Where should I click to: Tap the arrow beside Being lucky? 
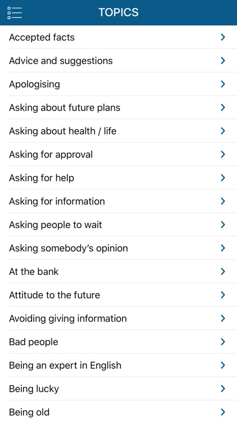(x=223, y=388)
